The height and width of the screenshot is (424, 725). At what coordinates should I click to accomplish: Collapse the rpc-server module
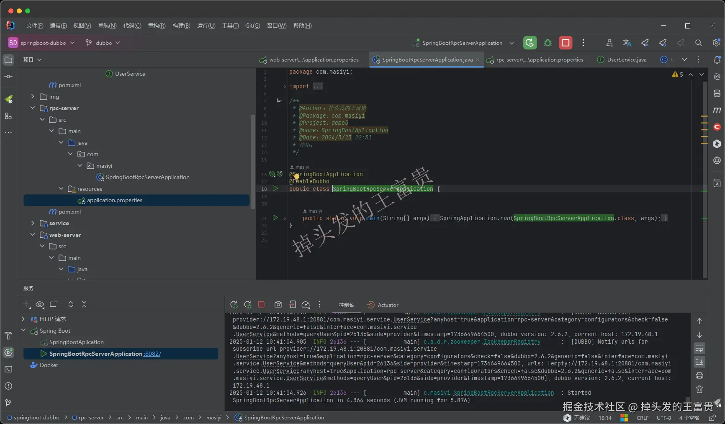click(33, 108)
